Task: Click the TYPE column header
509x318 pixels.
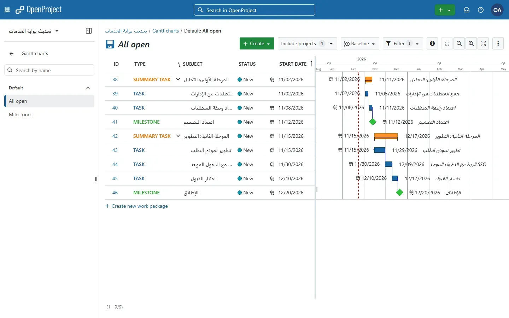Action: tap(140, 64)
